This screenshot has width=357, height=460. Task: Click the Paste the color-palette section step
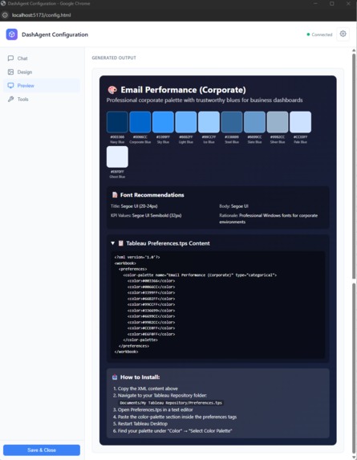(x=175, y=417)
